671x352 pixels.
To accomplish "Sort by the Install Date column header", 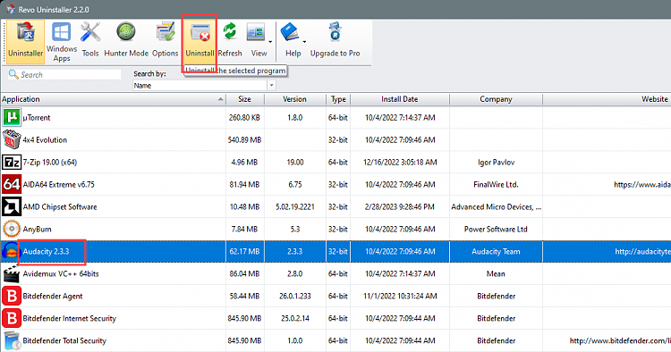I will coord(400,99).
